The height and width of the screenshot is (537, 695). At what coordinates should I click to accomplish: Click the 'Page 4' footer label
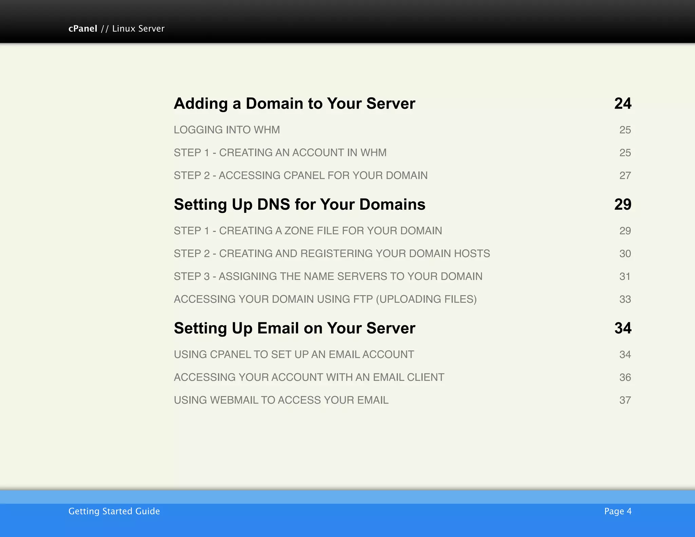618,511
